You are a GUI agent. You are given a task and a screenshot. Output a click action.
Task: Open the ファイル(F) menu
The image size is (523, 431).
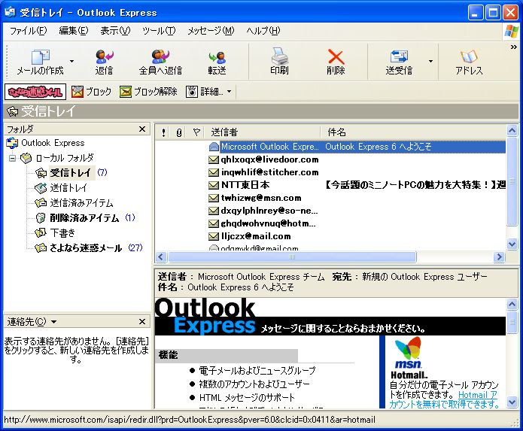tap(29, 31)
